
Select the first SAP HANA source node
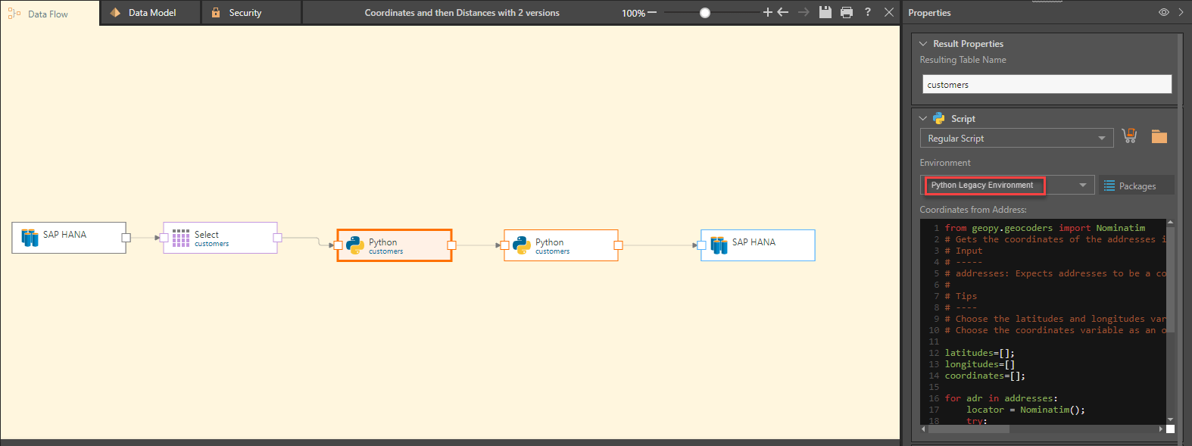tap(69, 238)
